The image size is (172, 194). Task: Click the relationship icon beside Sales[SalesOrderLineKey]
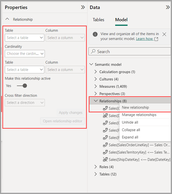click(x=105, y=145)
